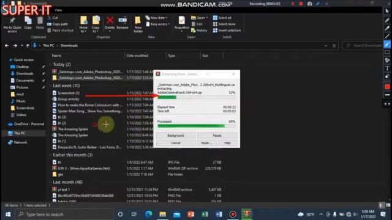The image size is (392, 220).
Task: Cancel the WinRAR extraction
Action: 176,143
